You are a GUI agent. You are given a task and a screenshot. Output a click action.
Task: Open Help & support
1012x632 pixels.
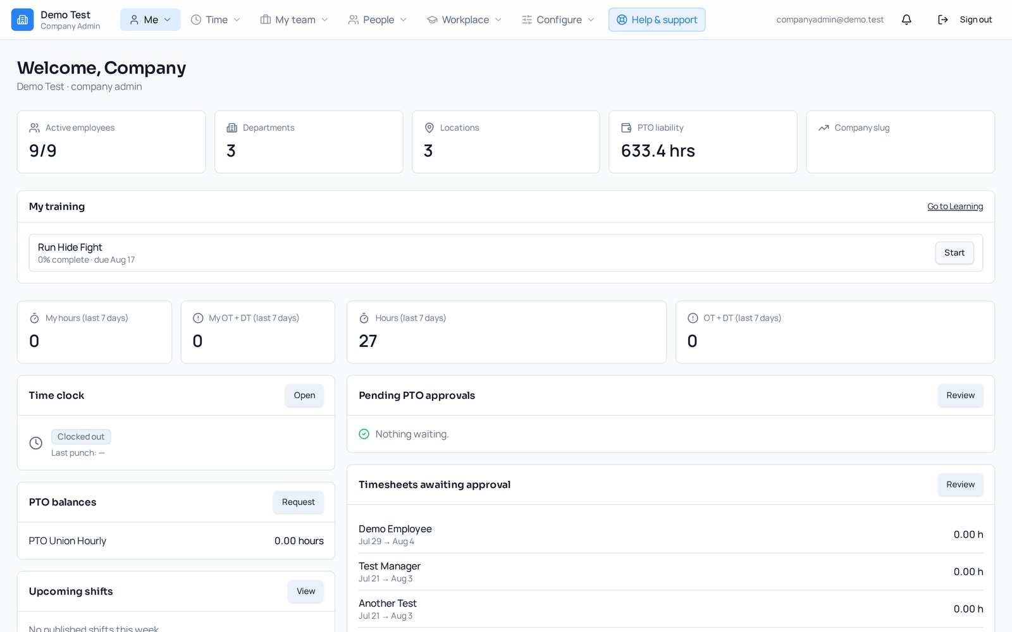click(x=657, y=20)
